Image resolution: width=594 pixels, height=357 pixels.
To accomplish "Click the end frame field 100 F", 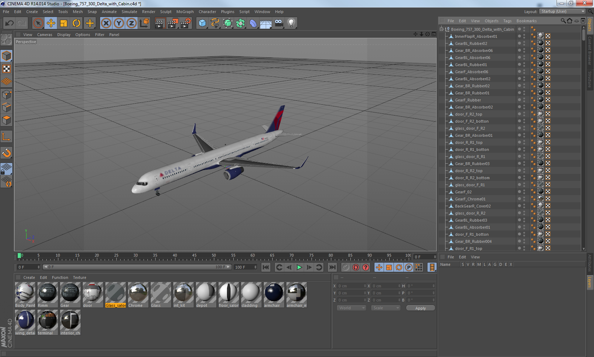I will [x=245, y=267].
